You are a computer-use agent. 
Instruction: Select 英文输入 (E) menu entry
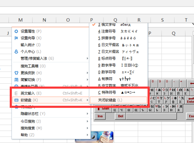click(51, 93)
